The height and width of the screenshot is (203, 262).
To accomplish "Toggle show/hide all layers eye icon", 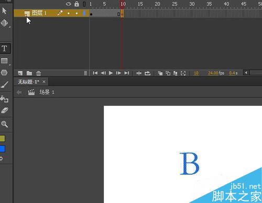I will click(69, 4).
